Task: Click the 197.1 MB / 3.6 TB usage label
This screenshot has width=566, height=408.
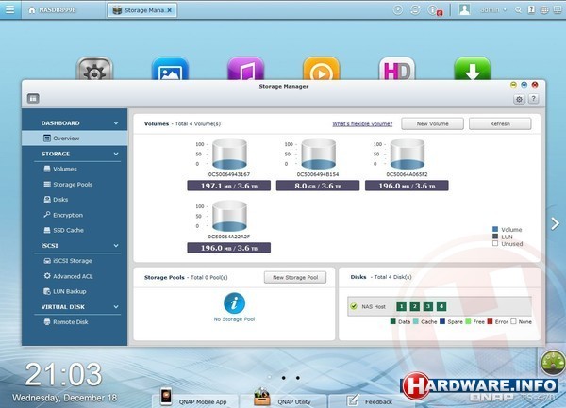Action: (229, 186)
